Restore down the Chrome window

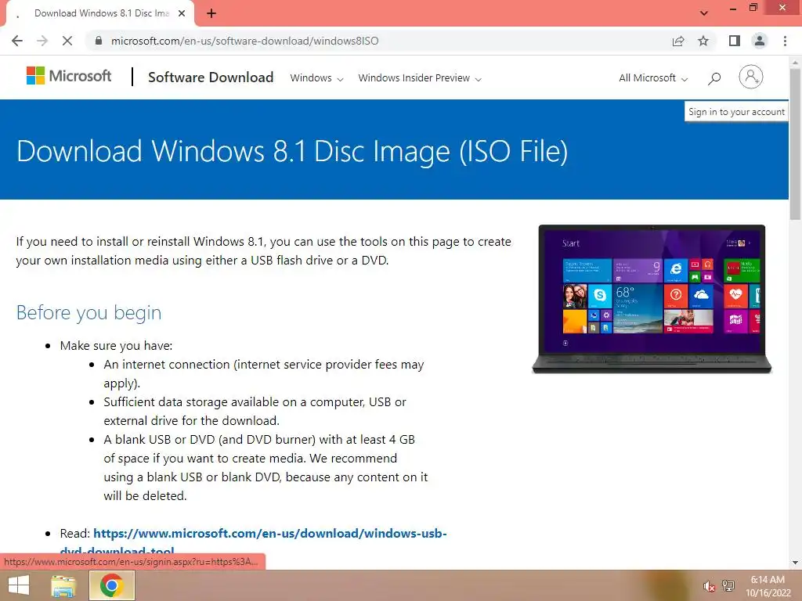pyautogui.click(x=753, y=8)
